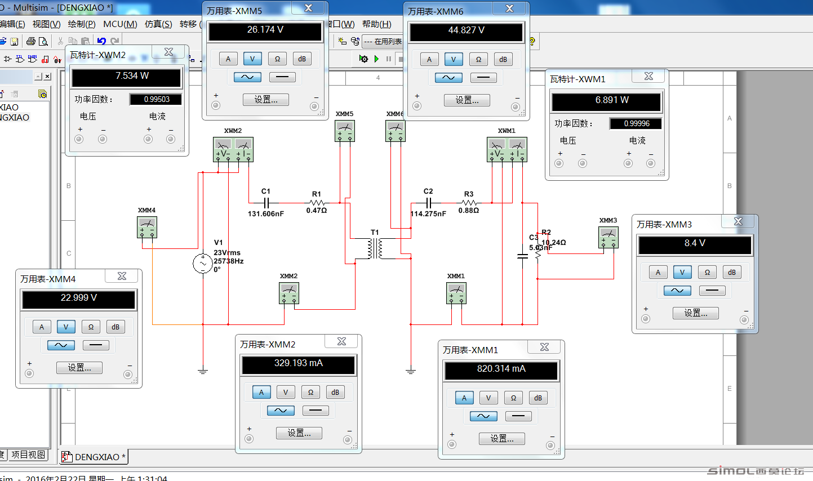Select the V1 AC voltage source
This screenshot has height=481, width=813.
(203, 264)
